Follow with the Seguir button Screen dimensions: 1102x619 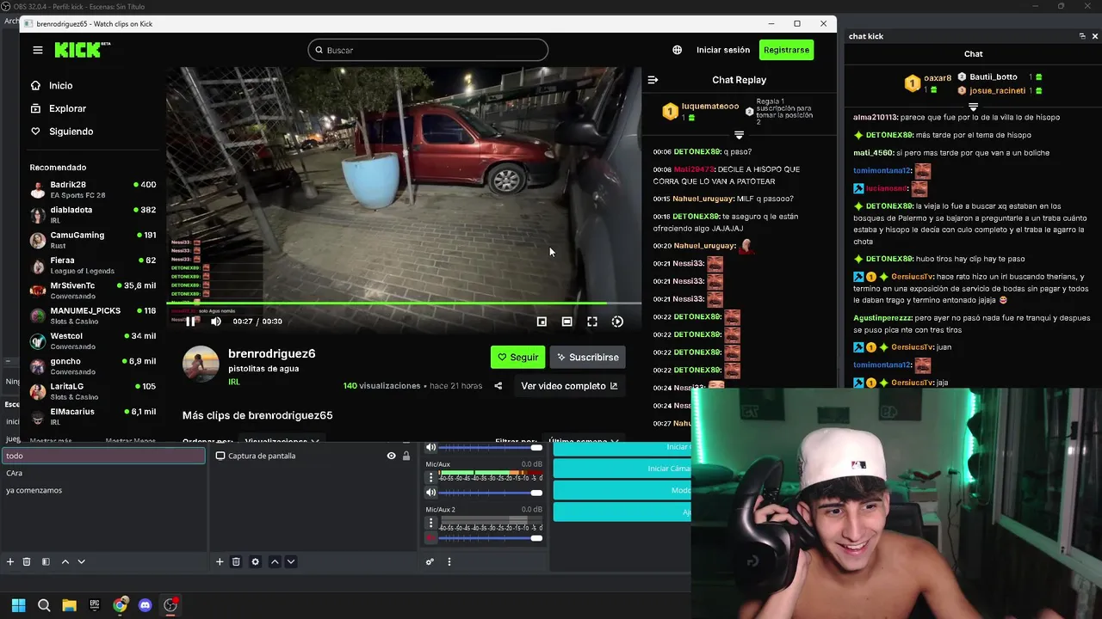[517, 358]
